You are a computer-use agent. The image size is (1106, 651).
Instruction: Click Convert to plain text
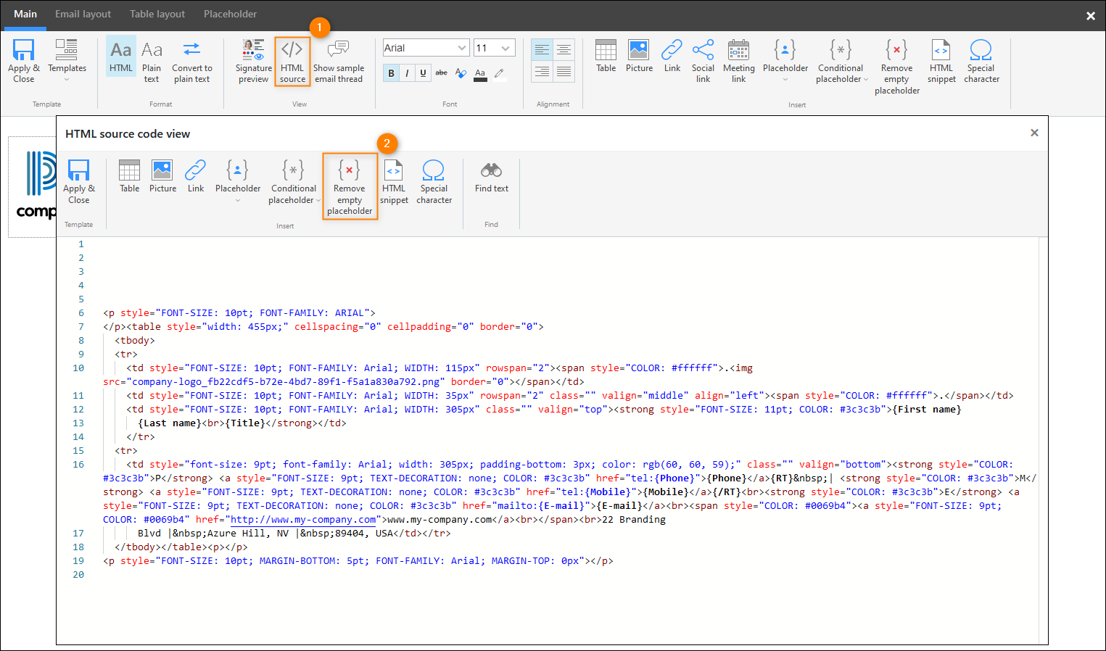pos(192,62)
